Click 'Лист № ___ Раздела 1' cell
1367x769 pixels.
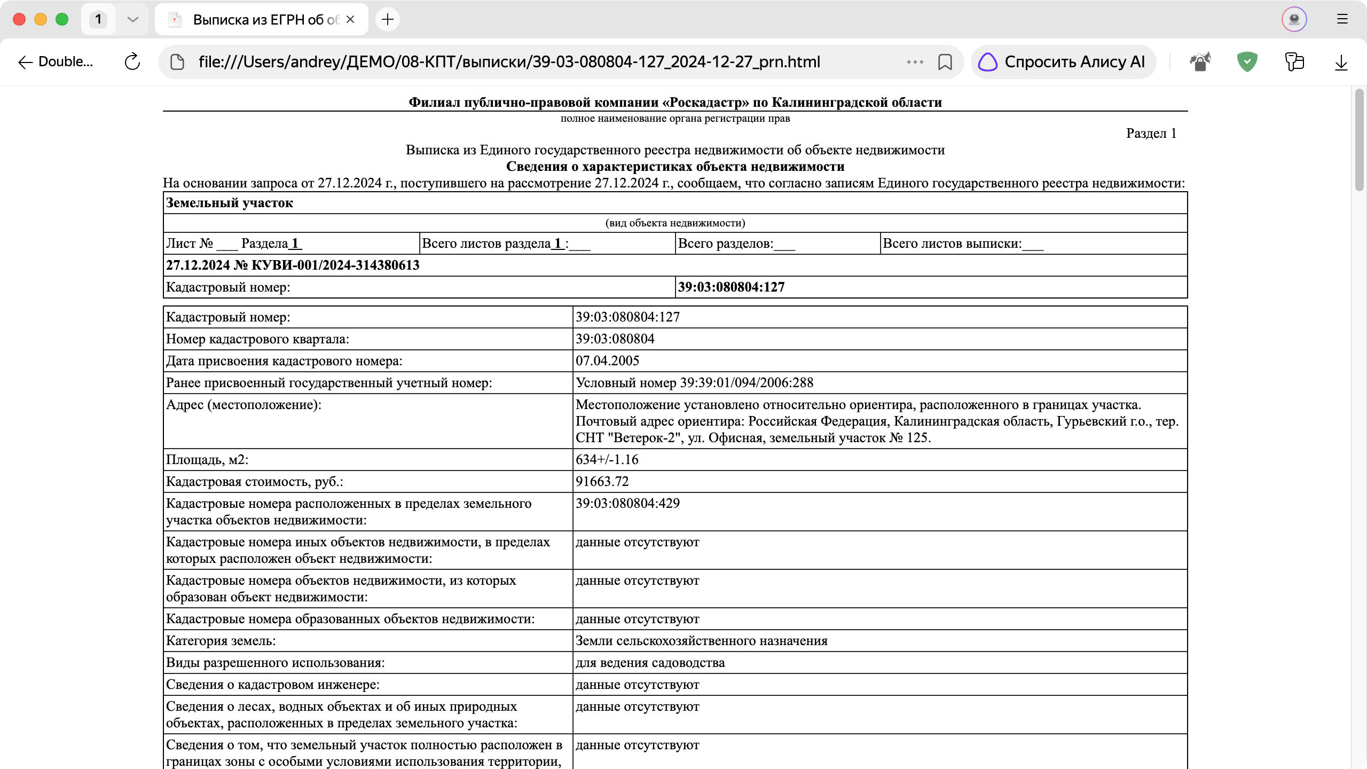pos(292,244)
